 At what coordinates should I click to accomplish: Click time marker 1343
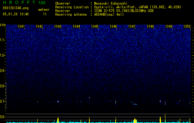tap(58, 26)
